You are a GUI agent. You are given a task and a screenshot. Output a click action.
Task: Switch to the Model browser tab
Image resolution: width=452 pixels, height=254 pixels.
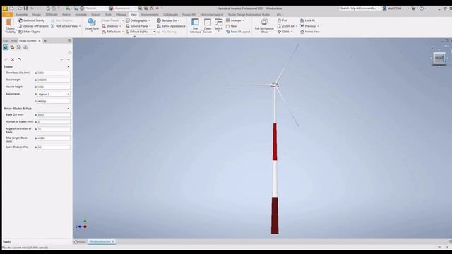14,41
